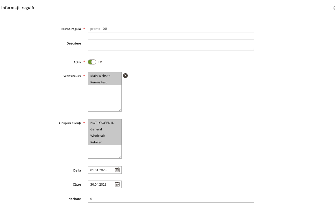The height and width of the screenshot is (209, 335).
Task: Click the Către date field
Action: tap(105, 184)
